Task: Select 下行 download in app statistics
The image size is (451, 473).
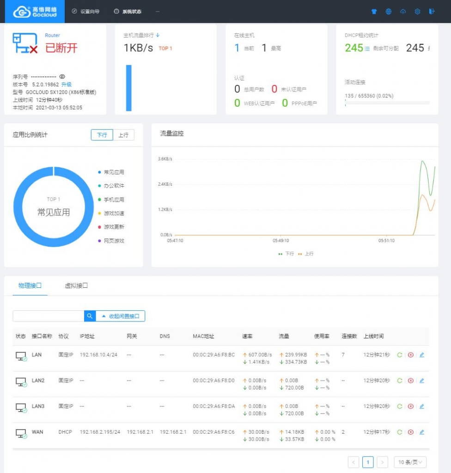Action: (102, 135)
